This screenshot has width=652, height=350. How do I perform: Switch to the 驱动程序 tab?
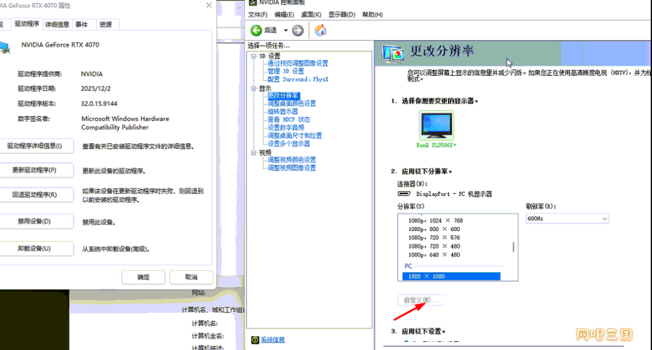[x=27, y=24]
